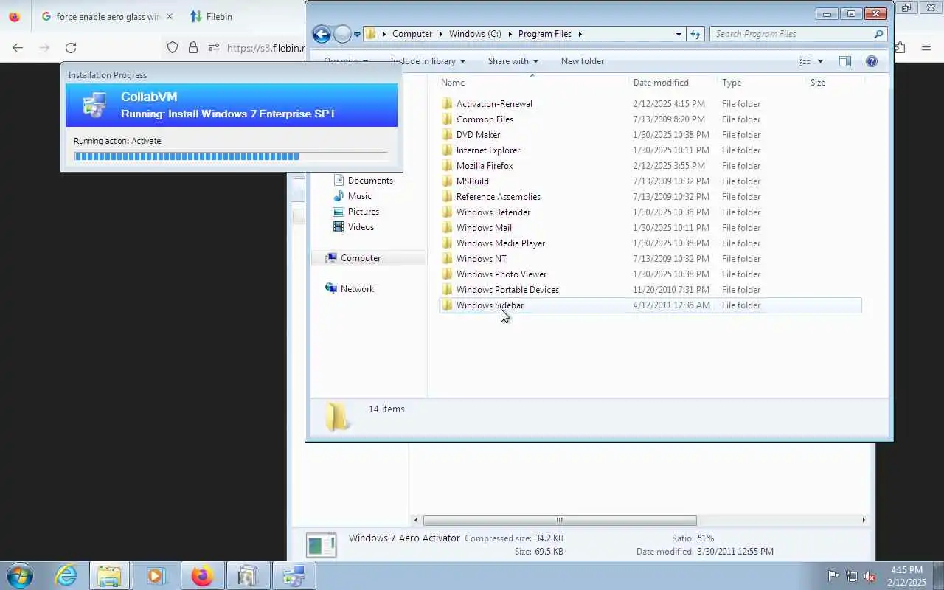Open the view options dropdown arrow
Image resolution: width=944 pixels, height=590 pixels.
pos(820,61)
